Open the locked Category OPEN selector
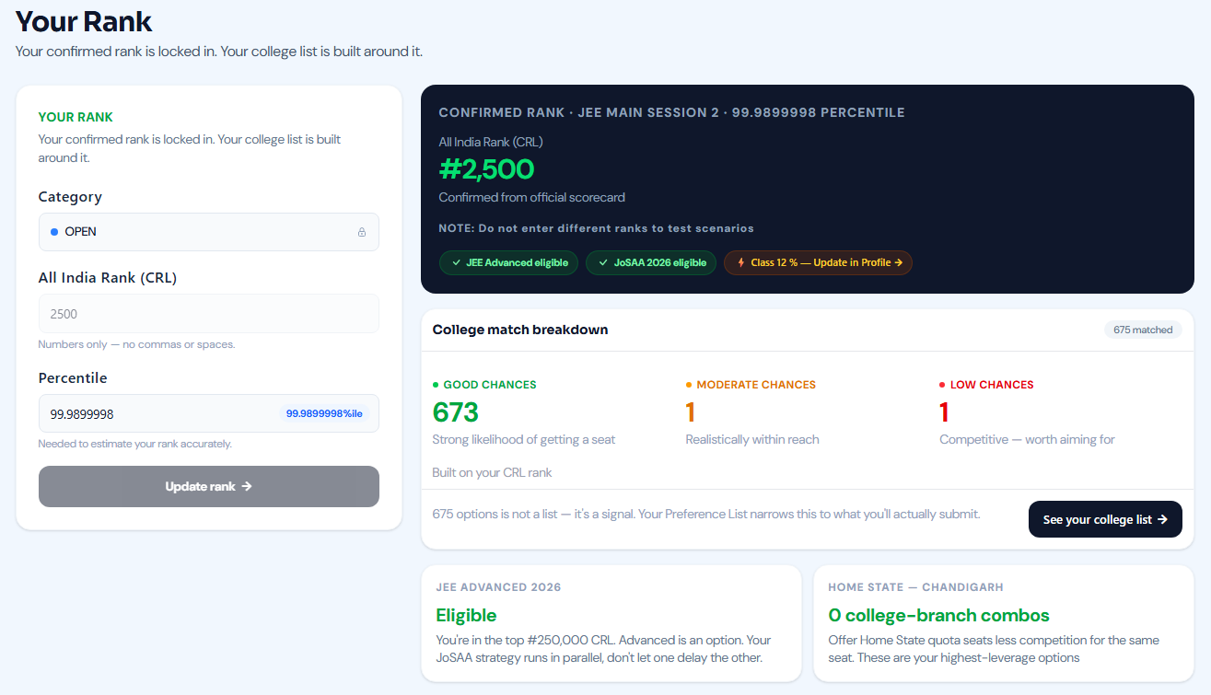 click(x=209, y=232)
